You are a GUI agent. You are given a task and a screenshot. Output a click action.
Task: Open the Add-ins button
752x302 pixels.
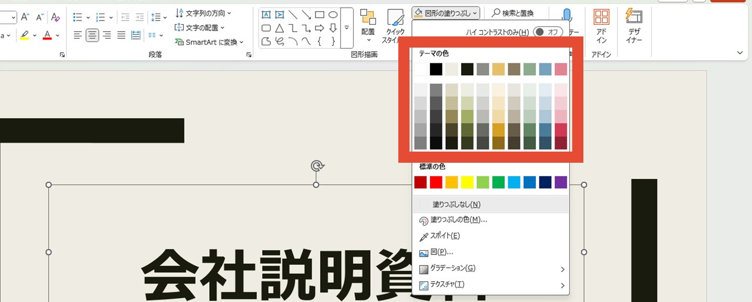pyautogui.click(x=601, y=26)
